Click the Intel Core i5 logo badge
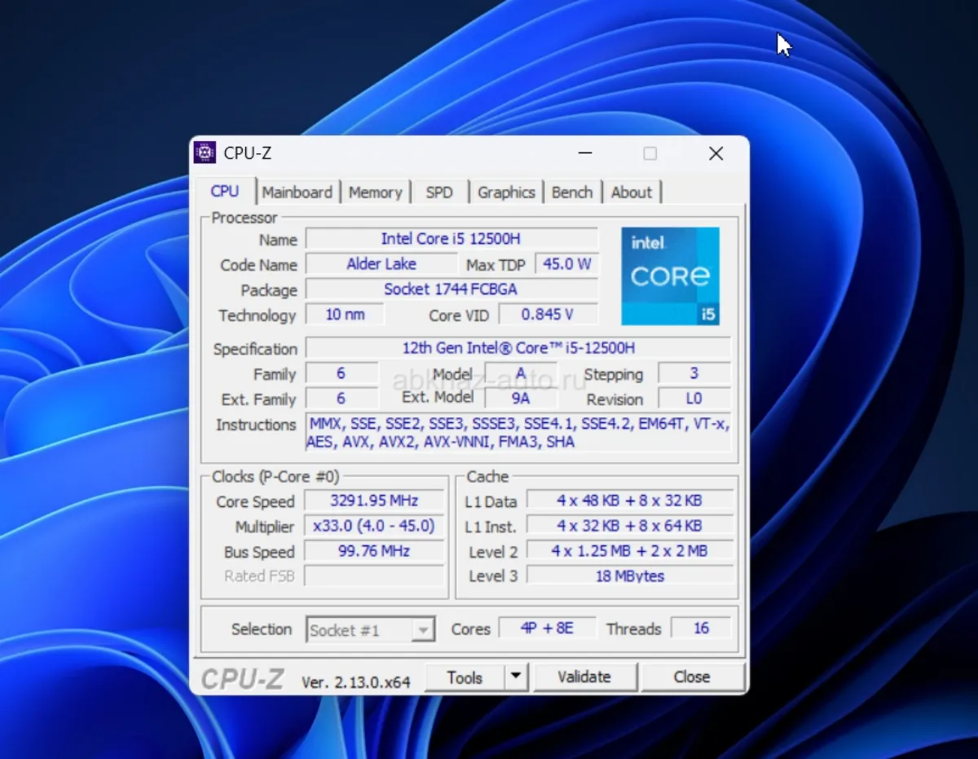 tap(670, 276)
